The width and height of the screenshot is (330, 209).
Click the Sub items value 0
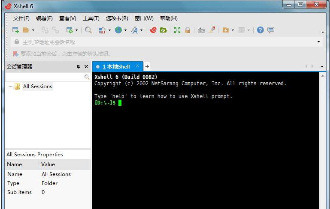click(x=43, y=192)
